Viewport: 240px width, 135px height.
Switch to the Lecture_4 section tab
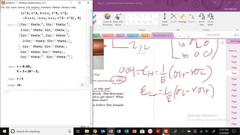pos(108,36)
